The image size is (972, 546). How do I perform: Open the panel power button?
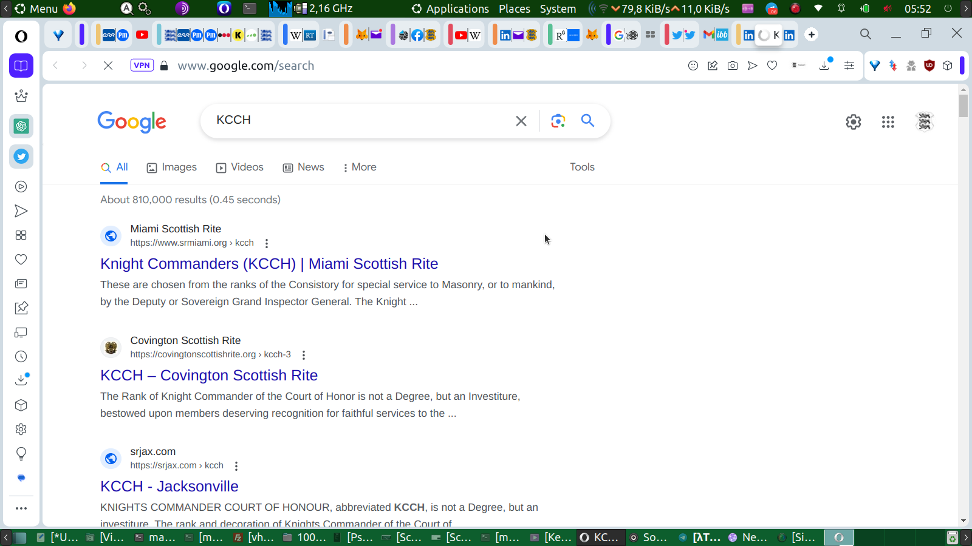pyautogui.click(x=948, y=8)
